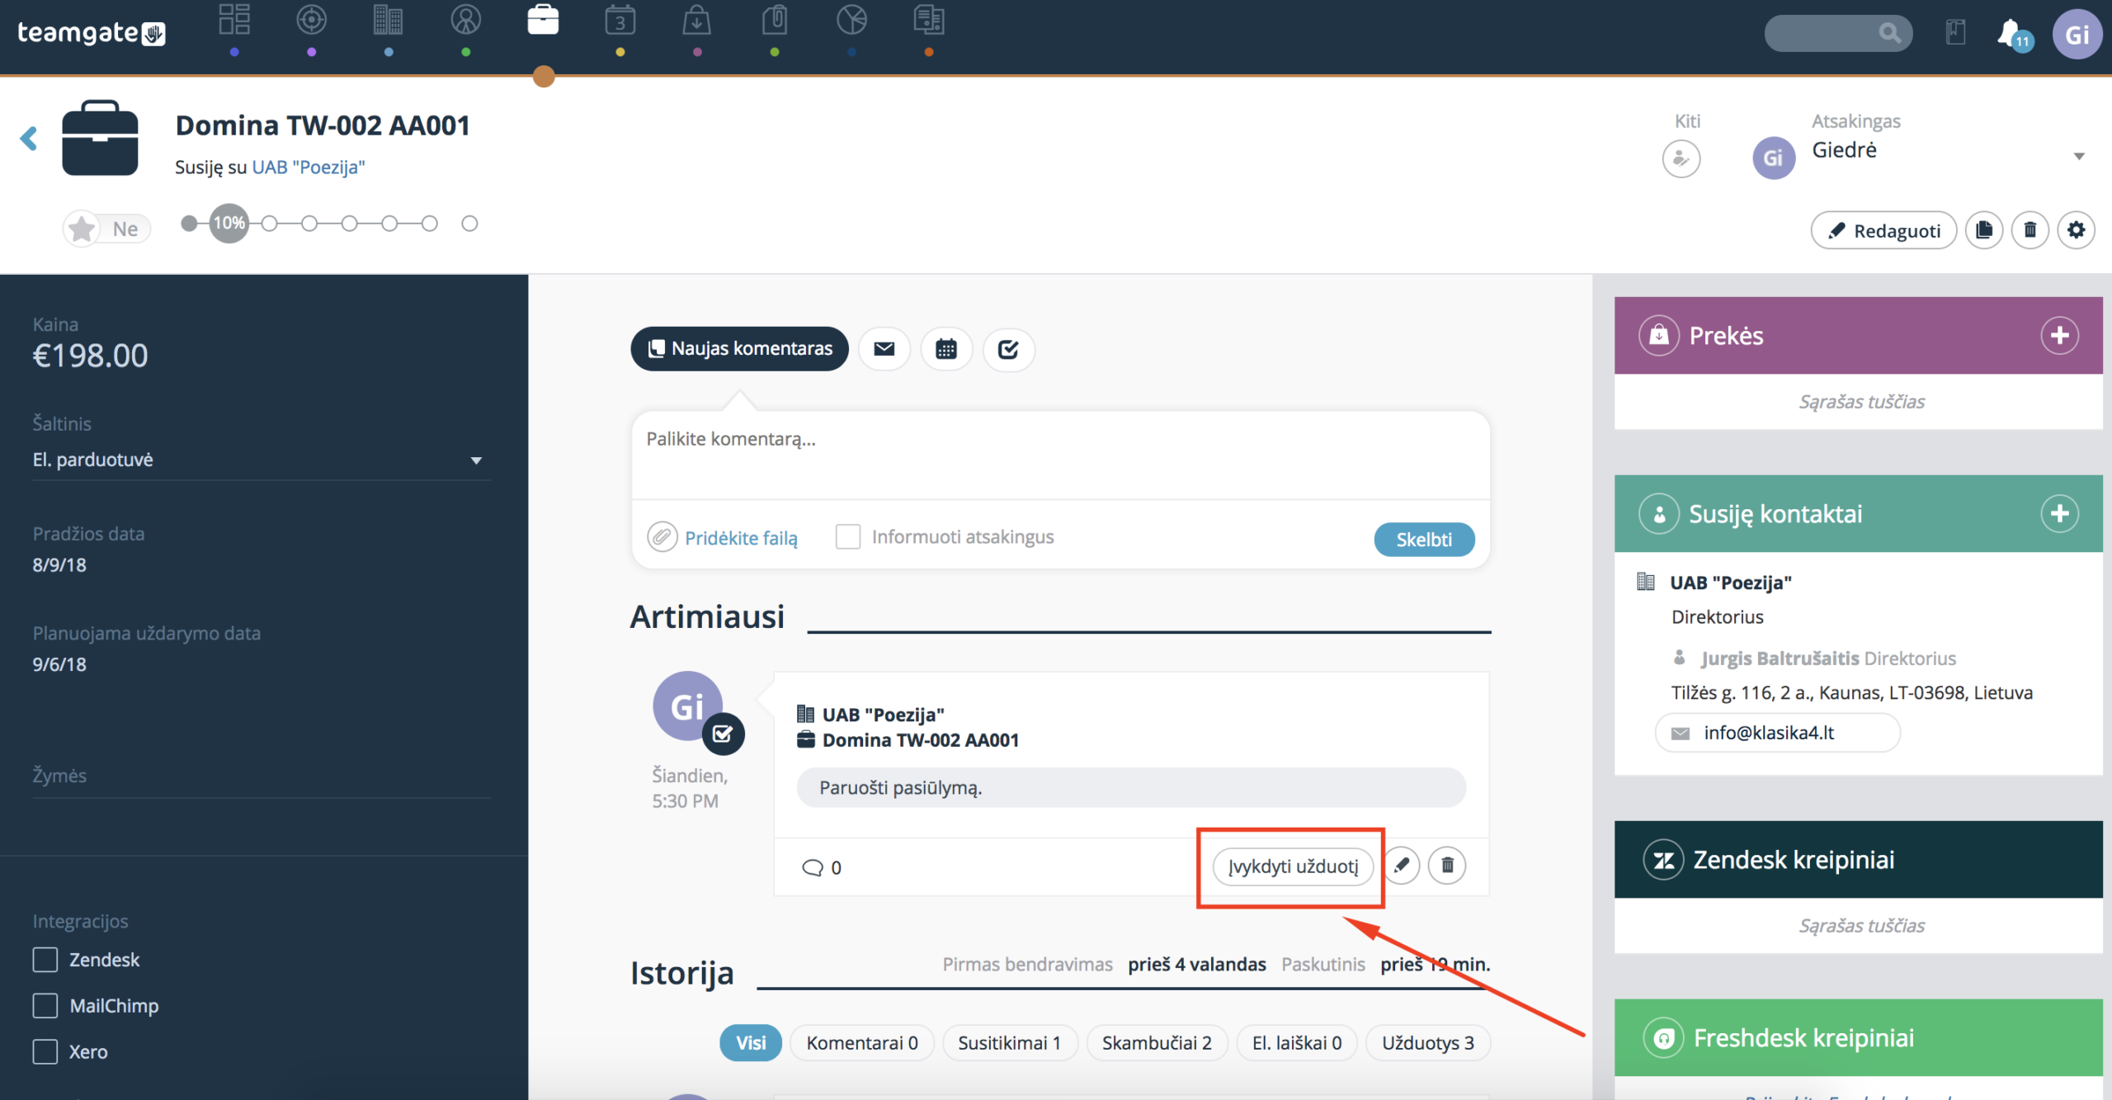Open the task comments count bubble
2112x1100 pixels.
click(822, 867)
